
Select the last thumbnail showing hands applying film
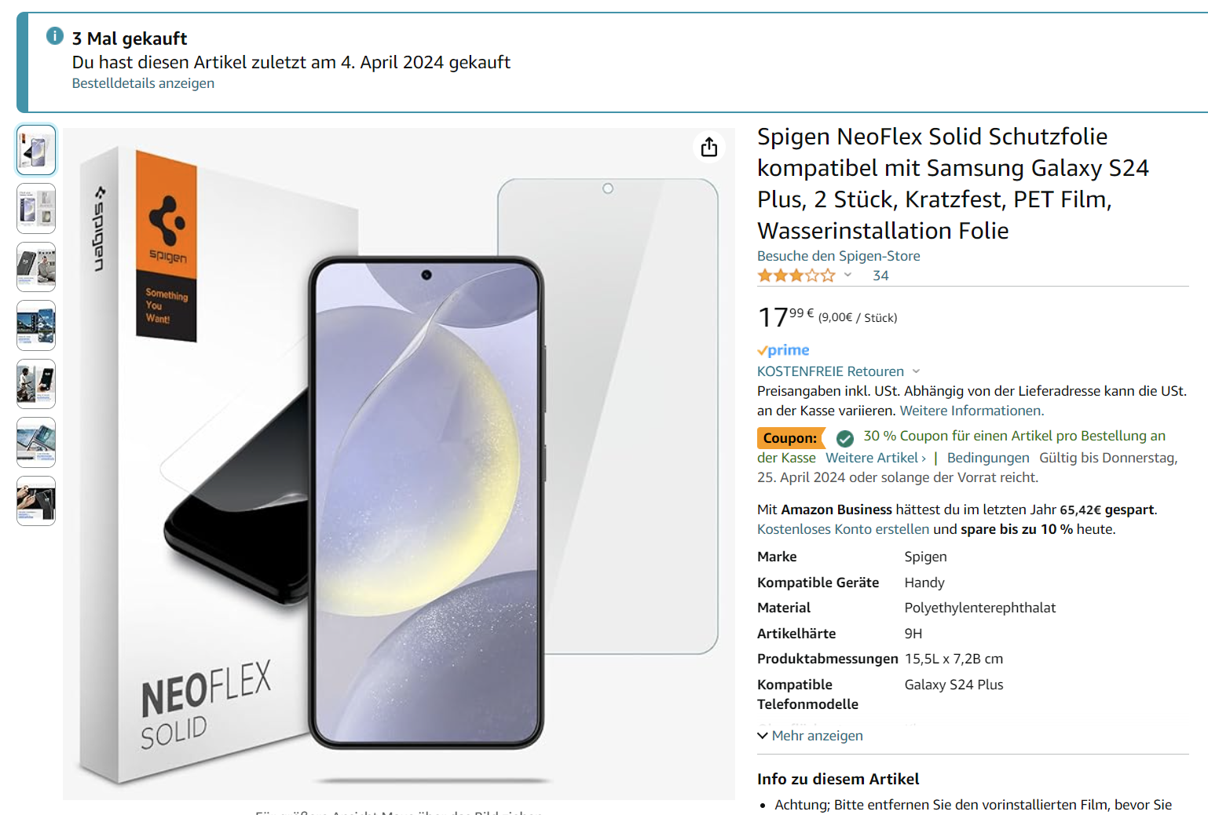tap(36, 501)
